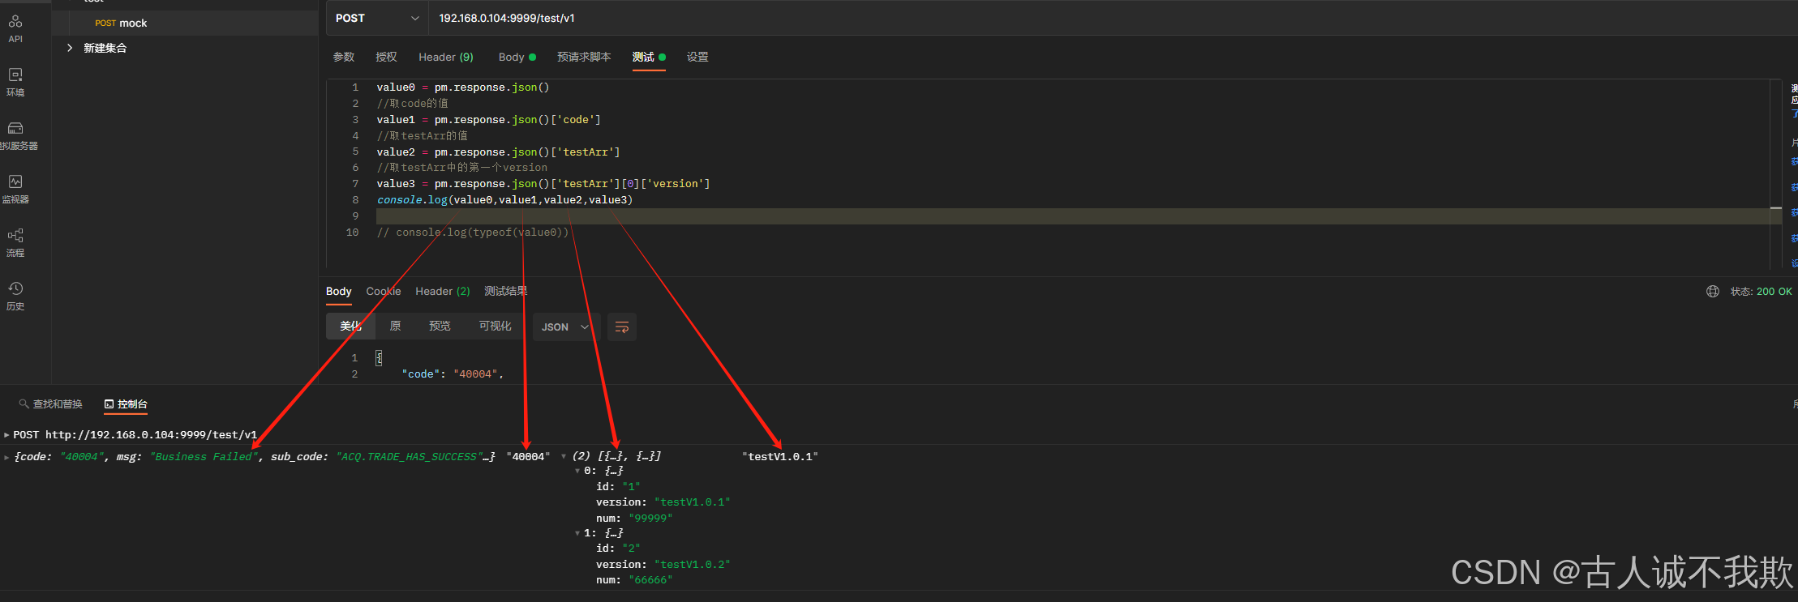Click the commented typeof line 10
Viewport: 1798px width, 602px height.
point(473,233)
